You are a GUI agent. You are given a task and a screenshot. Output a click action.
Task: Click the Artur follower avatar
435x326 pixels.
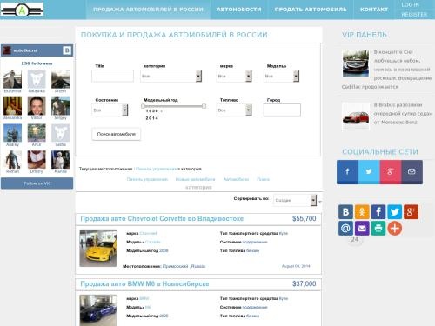(37, 133)
